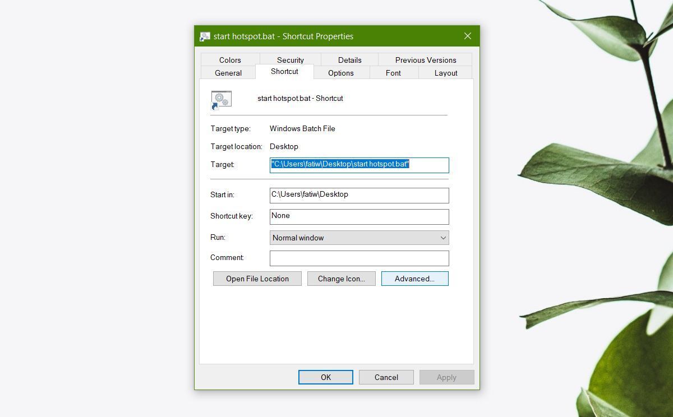Image resolution: width=673 pixels, height=417 pixels.
Task: Click the Open File Location button
Action: (257, 279)
